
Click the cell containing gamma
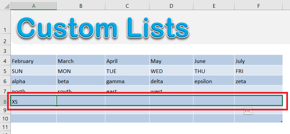coord(127,80)
